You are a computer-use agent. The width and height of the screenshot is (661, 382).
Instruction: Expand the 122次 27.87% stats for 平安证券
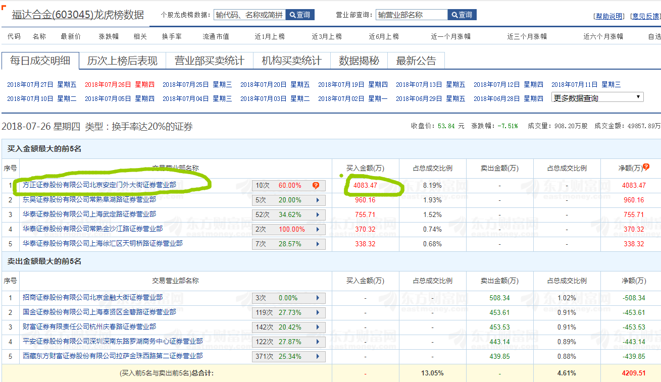click(x=289, y=342)
